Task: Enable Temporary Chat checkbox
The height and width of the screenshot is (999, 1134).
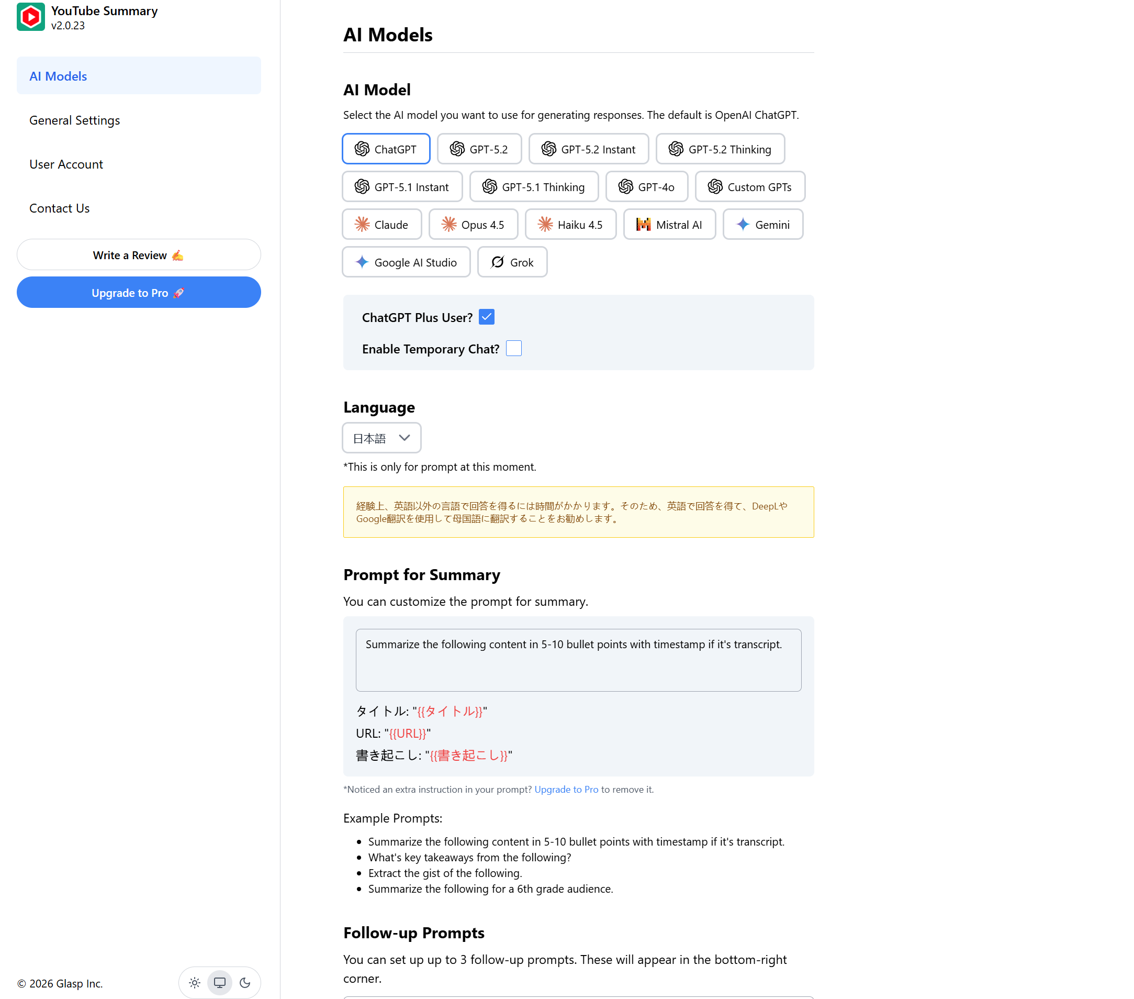Action: click(x=513, y=349)
